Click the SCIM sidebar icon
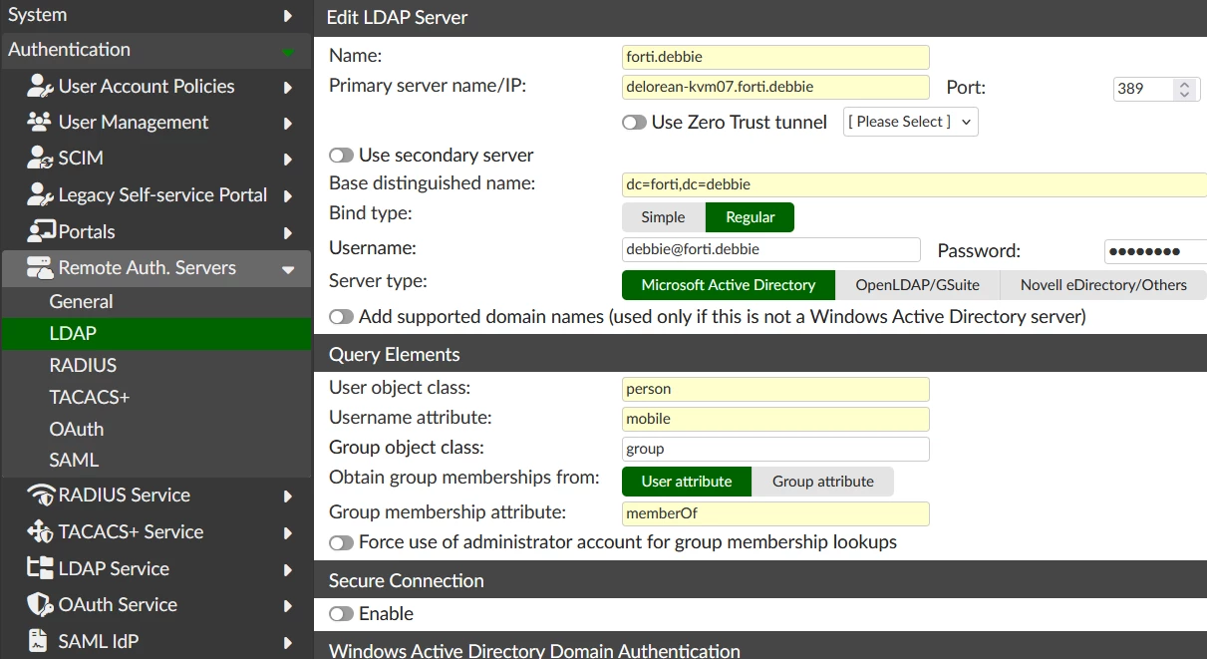 point(40,158)
